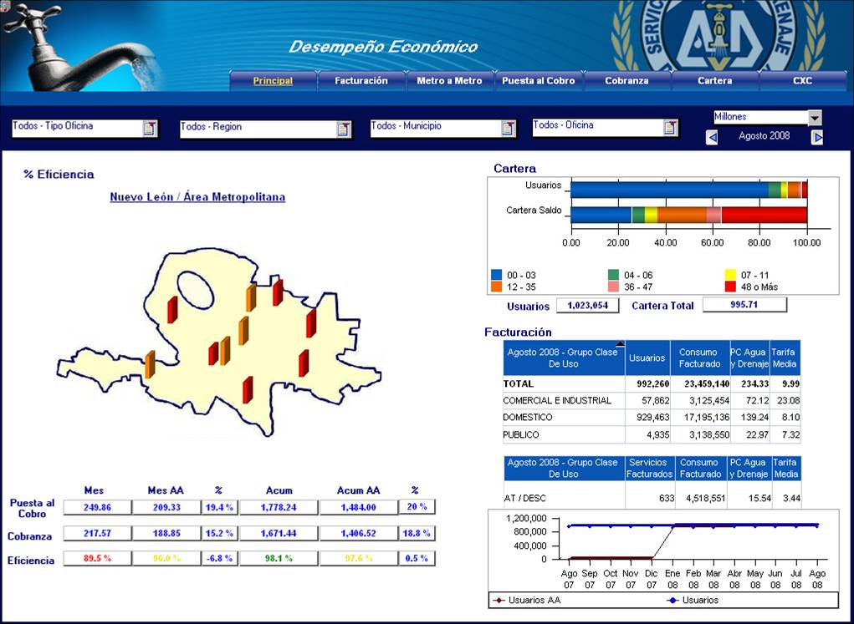Click blue segment of Usuarios cartera bar
The image size is (854, 624).
click(x=669, y=190)
